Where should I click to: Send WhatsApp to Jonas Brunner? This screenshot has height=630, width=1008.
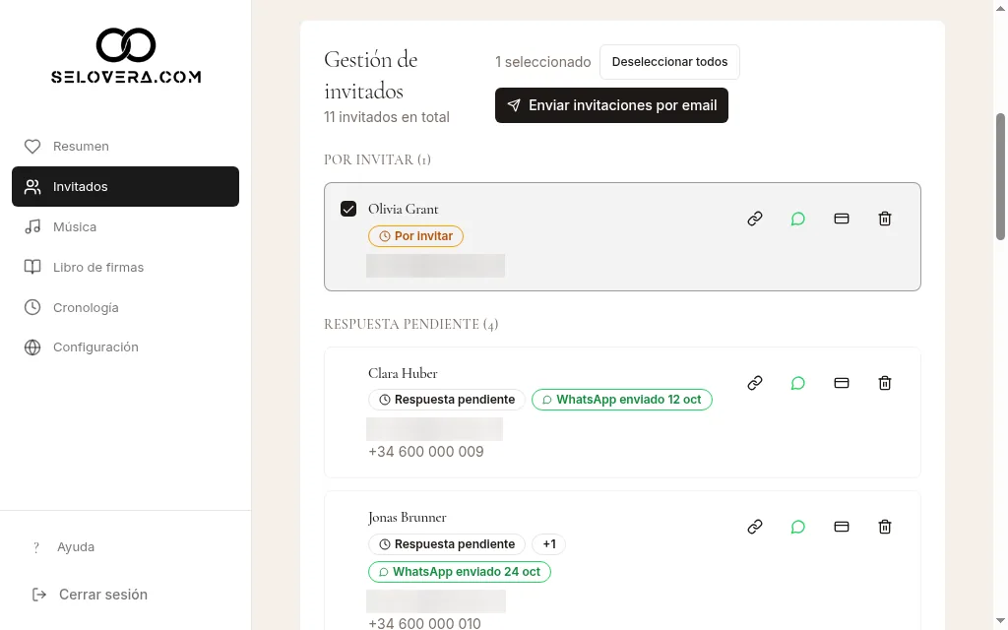tap(797, 528)
